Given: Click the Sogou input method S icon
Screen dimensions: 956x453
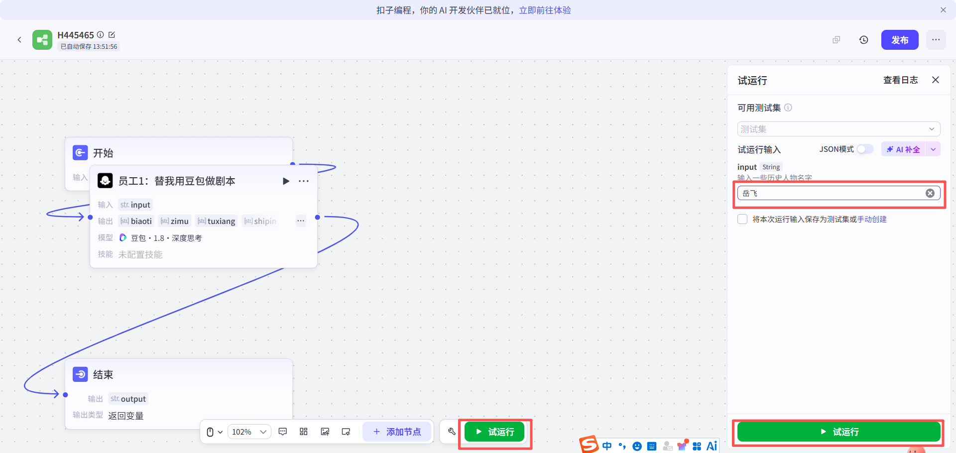Looking at the screenshot, I should click(589, 445).
